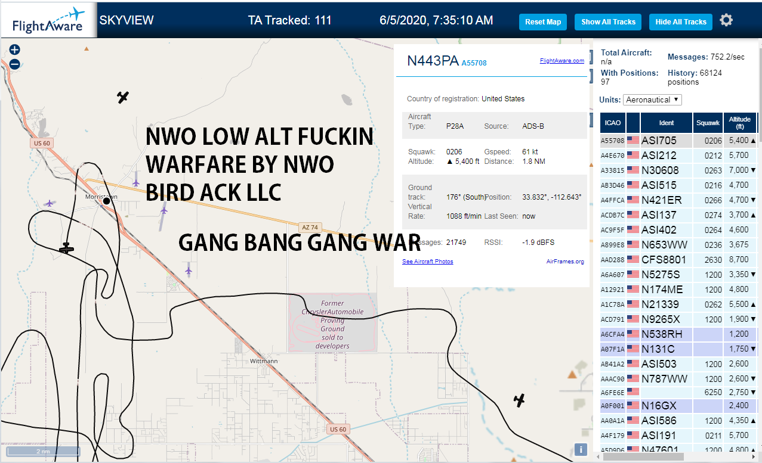Sort table by flag column header
The width and height of the screenshot is (762, 463).
pyautogui.click(x=633, y=123)
